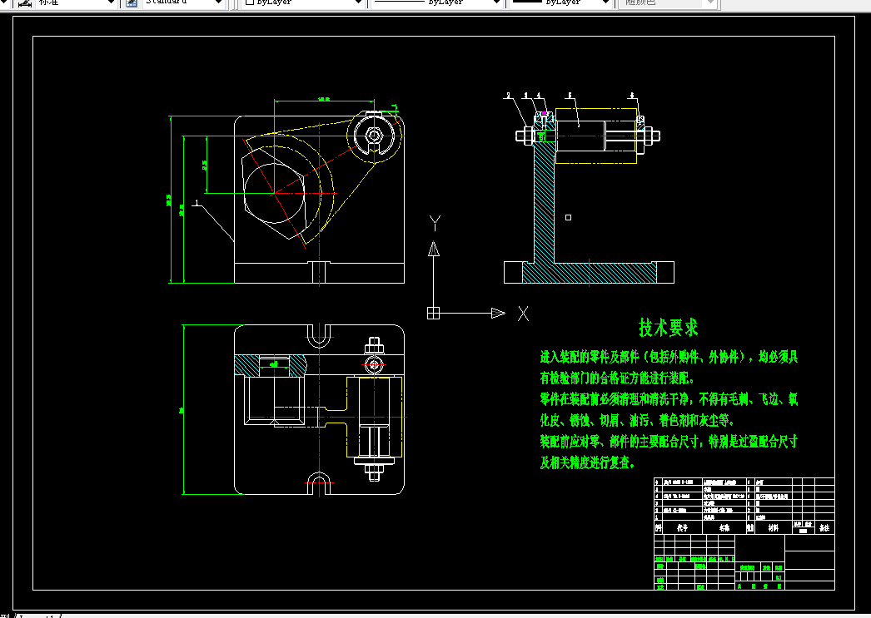The width and height of the screenshot is (871, 618).
Task: Select balloon number 1 on front view
Action: click(x=197, y=202)
